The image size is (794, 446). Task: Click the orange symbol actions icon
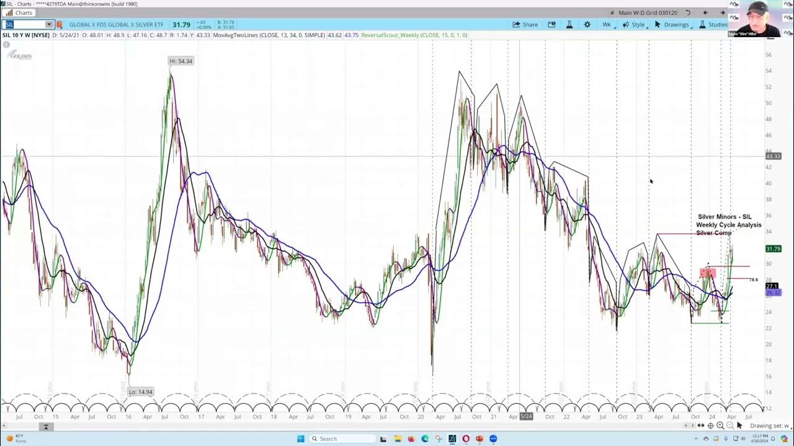pos(60,25)
